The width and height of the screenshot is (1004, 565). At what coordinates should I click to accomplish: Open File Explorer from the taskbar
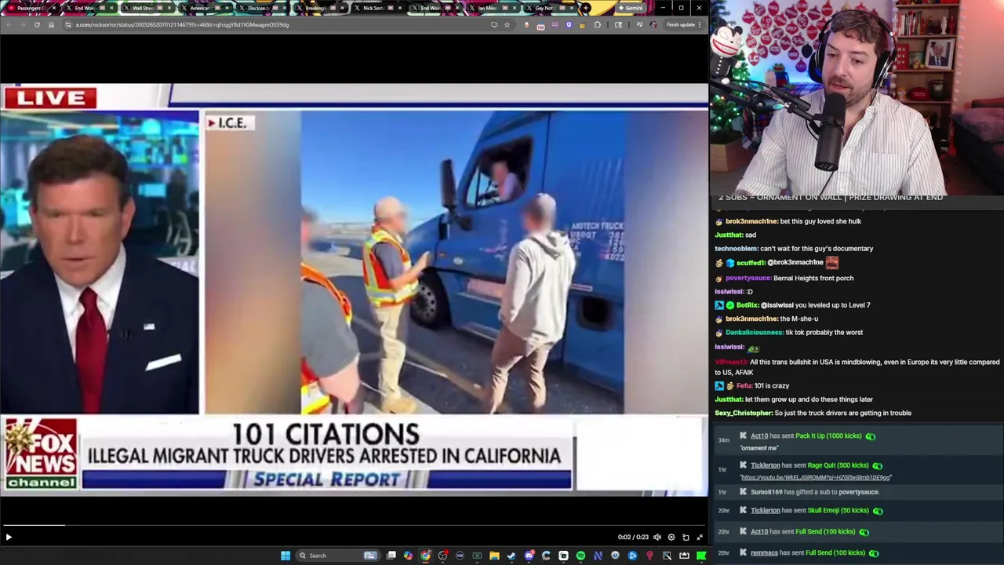494,556
